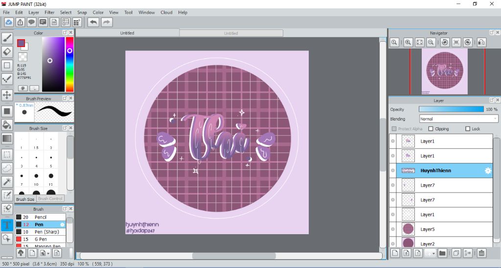Select the Brush tool in left toolbar
This screenshot has width=501, height=268.
click(7, 38)
